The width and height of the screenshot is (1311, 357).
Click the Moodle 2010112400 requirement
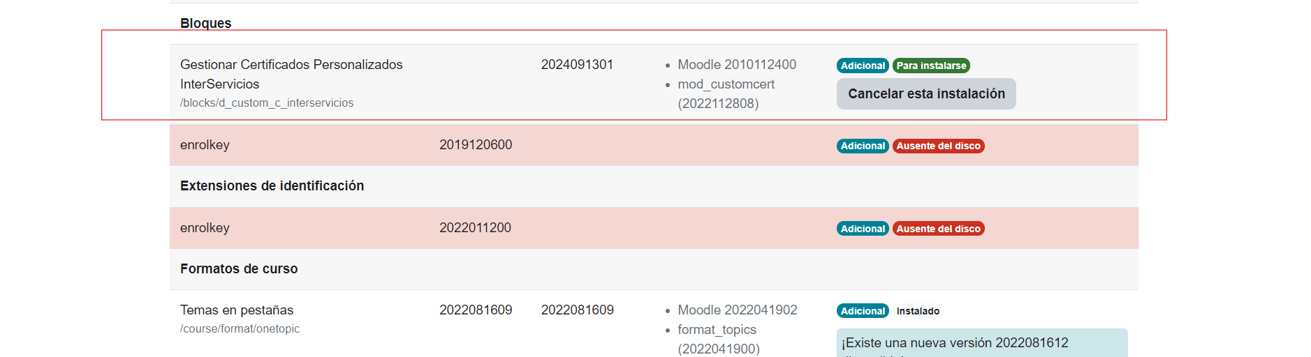click(x=736, y=65)
